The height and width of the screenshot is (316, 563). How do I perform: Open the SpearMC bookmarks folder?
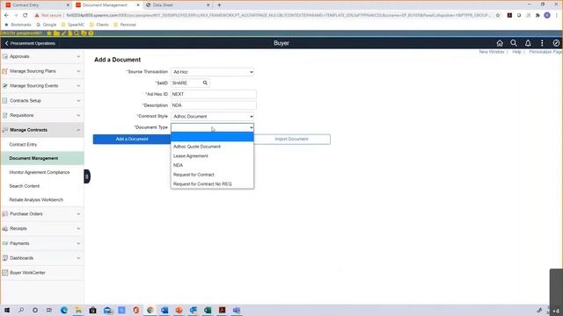(x=73, y=25)
